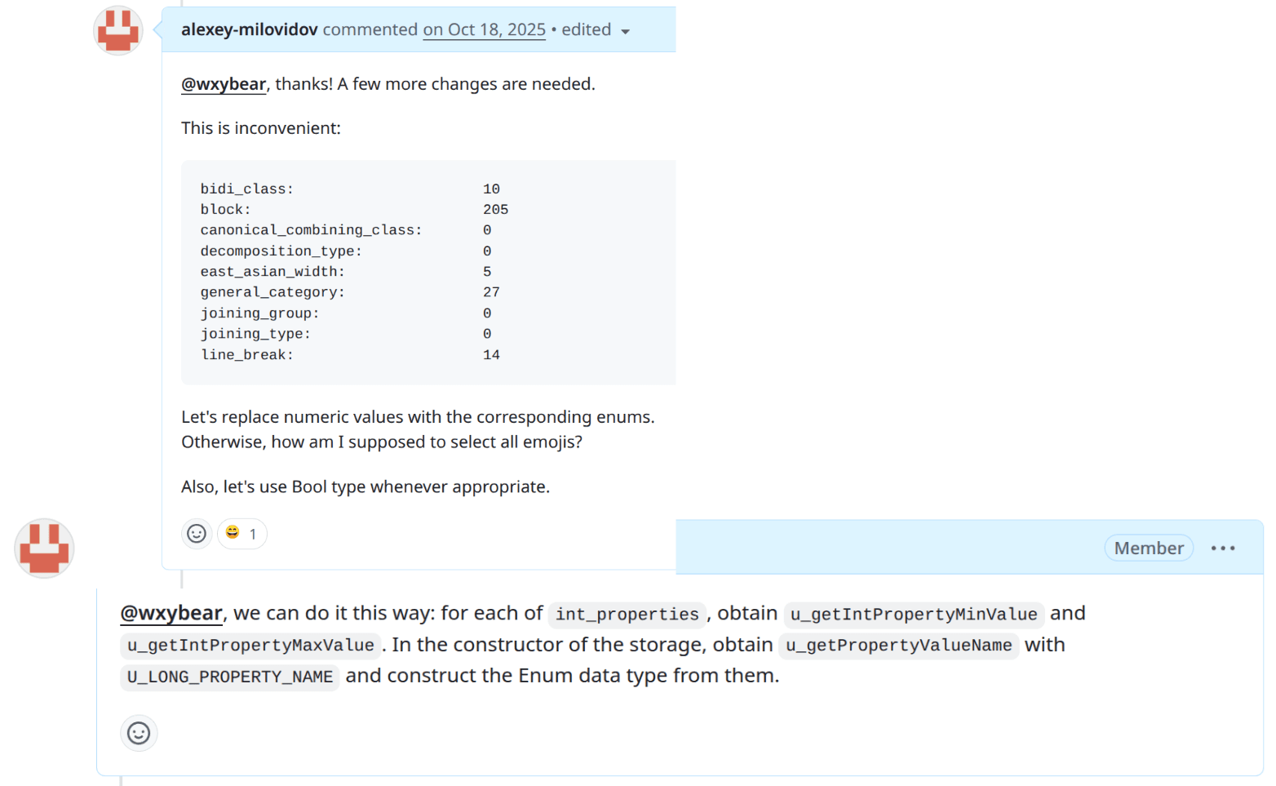1276x786 pixels.
Task: Open the smiley reaction icon on the reply comment
Action: (x=139, y=733)
